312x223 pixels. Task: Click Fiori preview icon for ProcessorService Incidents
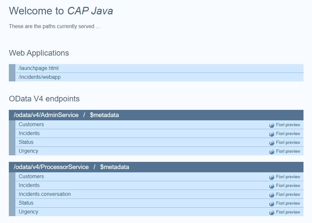click(x=272, y=186)
